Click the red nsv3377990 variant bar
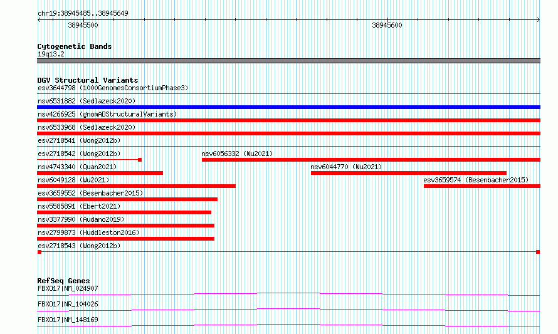This screenshot has height=334, width=558. [125, 226]
